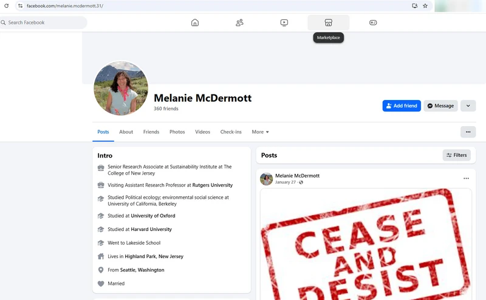Select the Posts tab
486x300 pixels.
[103, 132]
